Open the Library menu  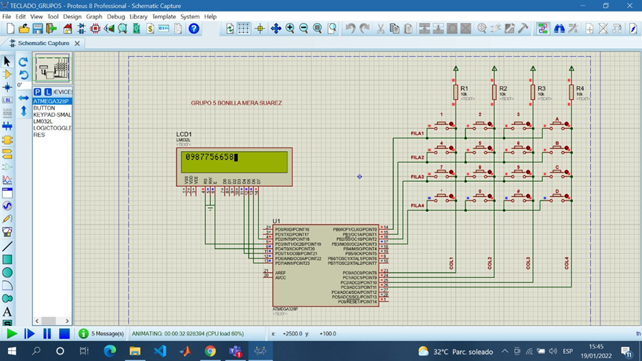tap(138, 16)
